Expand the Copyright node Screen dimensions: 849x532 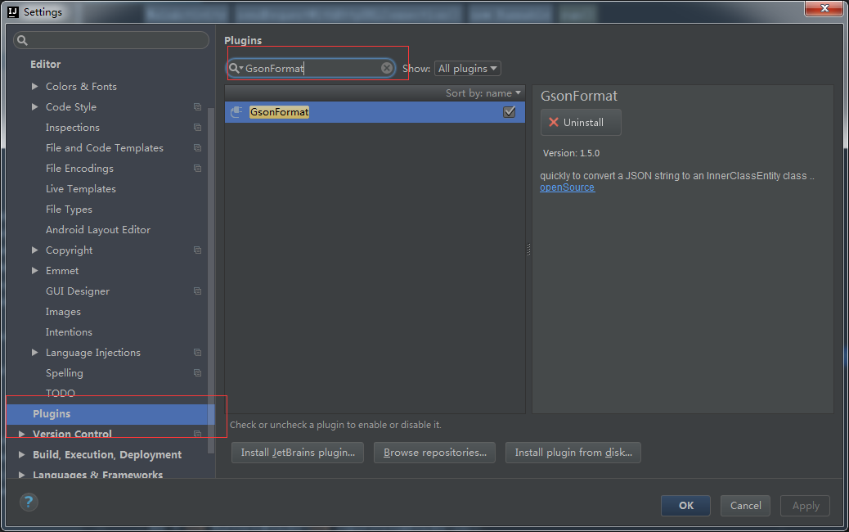coord(34,250)
